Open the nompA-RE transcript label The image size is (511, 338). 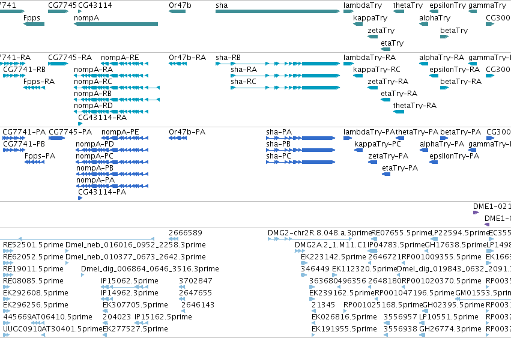pyautogui.click(x=120, y=58)
